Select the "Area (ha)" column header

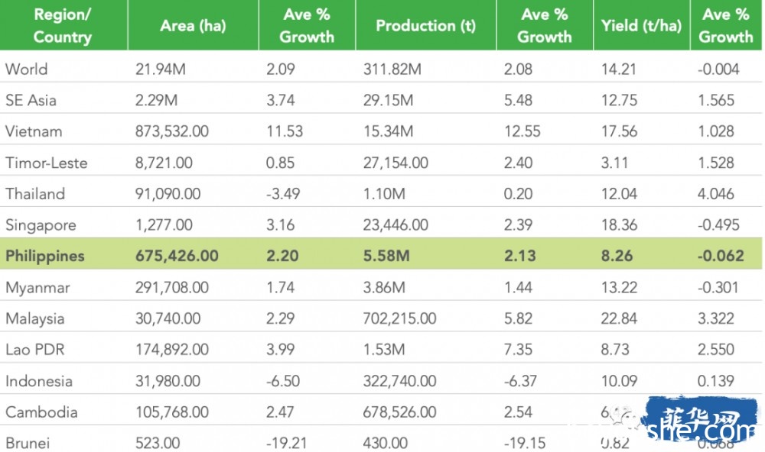[x=193, y=25]
